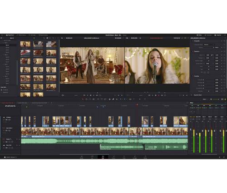This screenshot has width=227, height=193.
Task: Open project home from bottom-right house icon
Action: pos(220,157)
